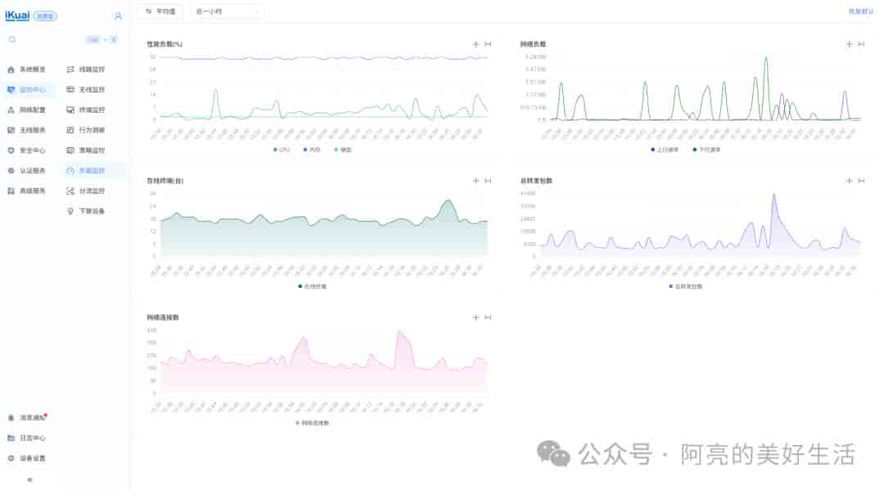This screenshot has height=490, width=884.
Task: Select 无线监控 in the submenu
Action: coord(92,89)
